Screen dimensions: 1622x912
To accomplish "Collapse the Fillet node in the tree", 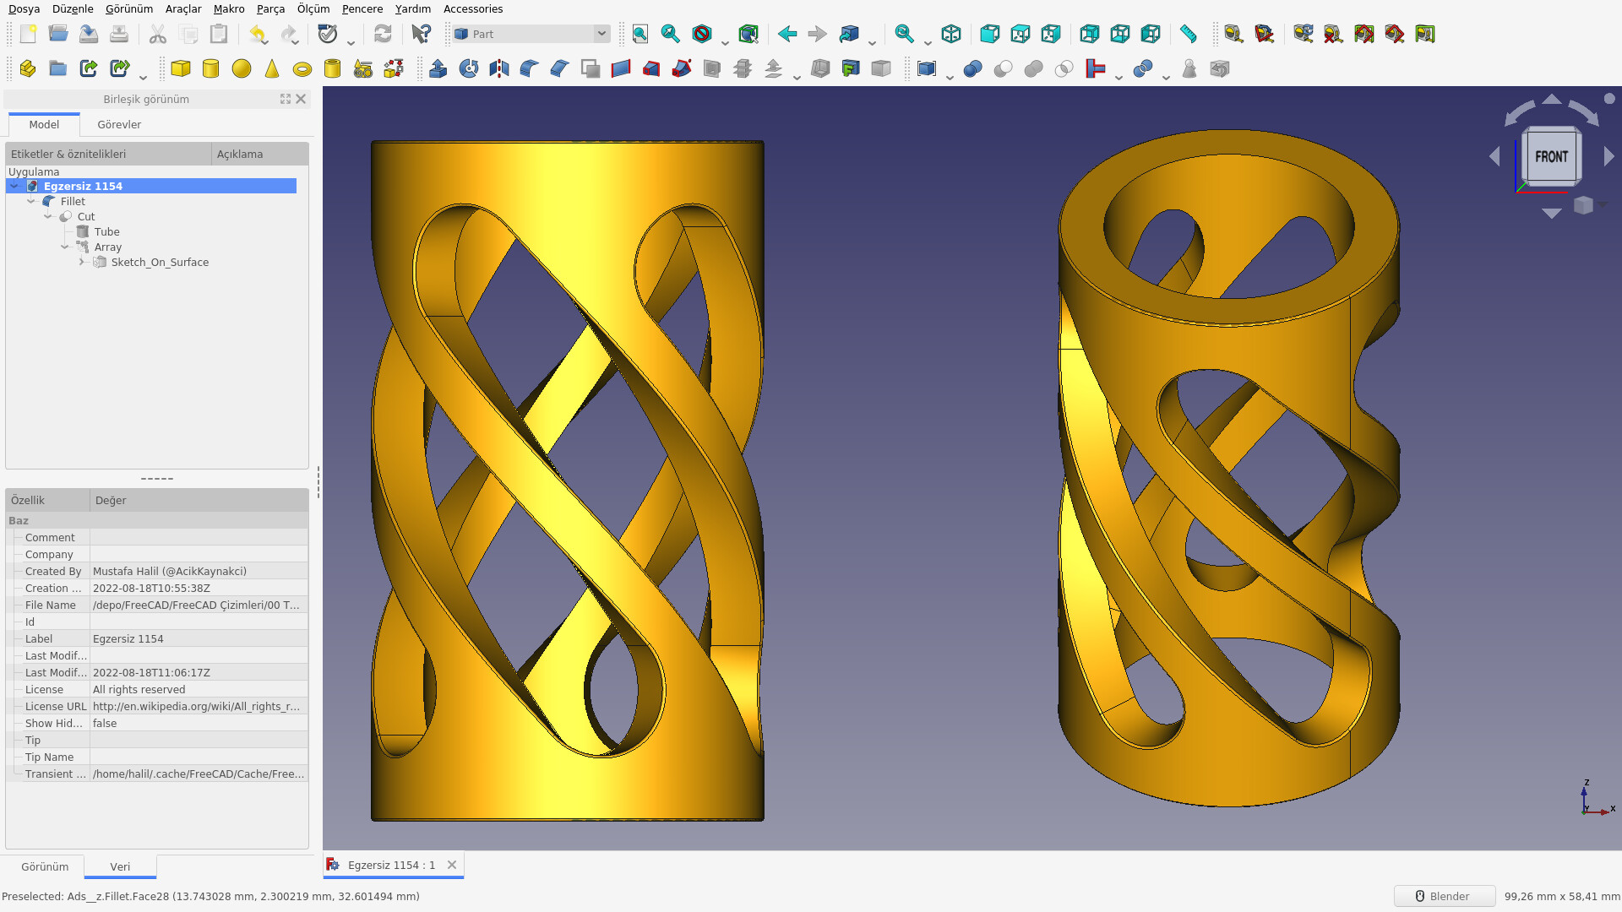I will (x=31, y=201).
